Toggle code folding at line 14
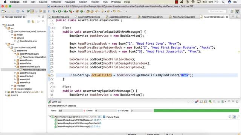 point(55,28)
